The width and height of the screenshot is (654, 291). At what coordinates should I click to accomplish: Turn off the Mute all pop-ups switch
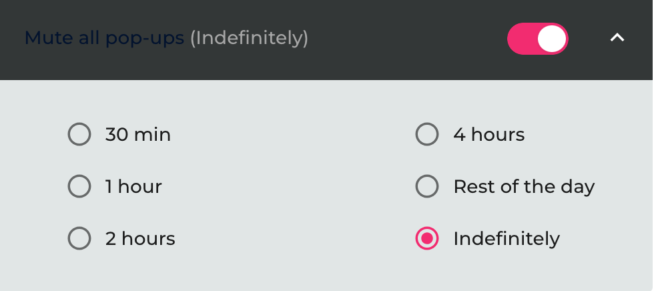[x=537, y=39]
